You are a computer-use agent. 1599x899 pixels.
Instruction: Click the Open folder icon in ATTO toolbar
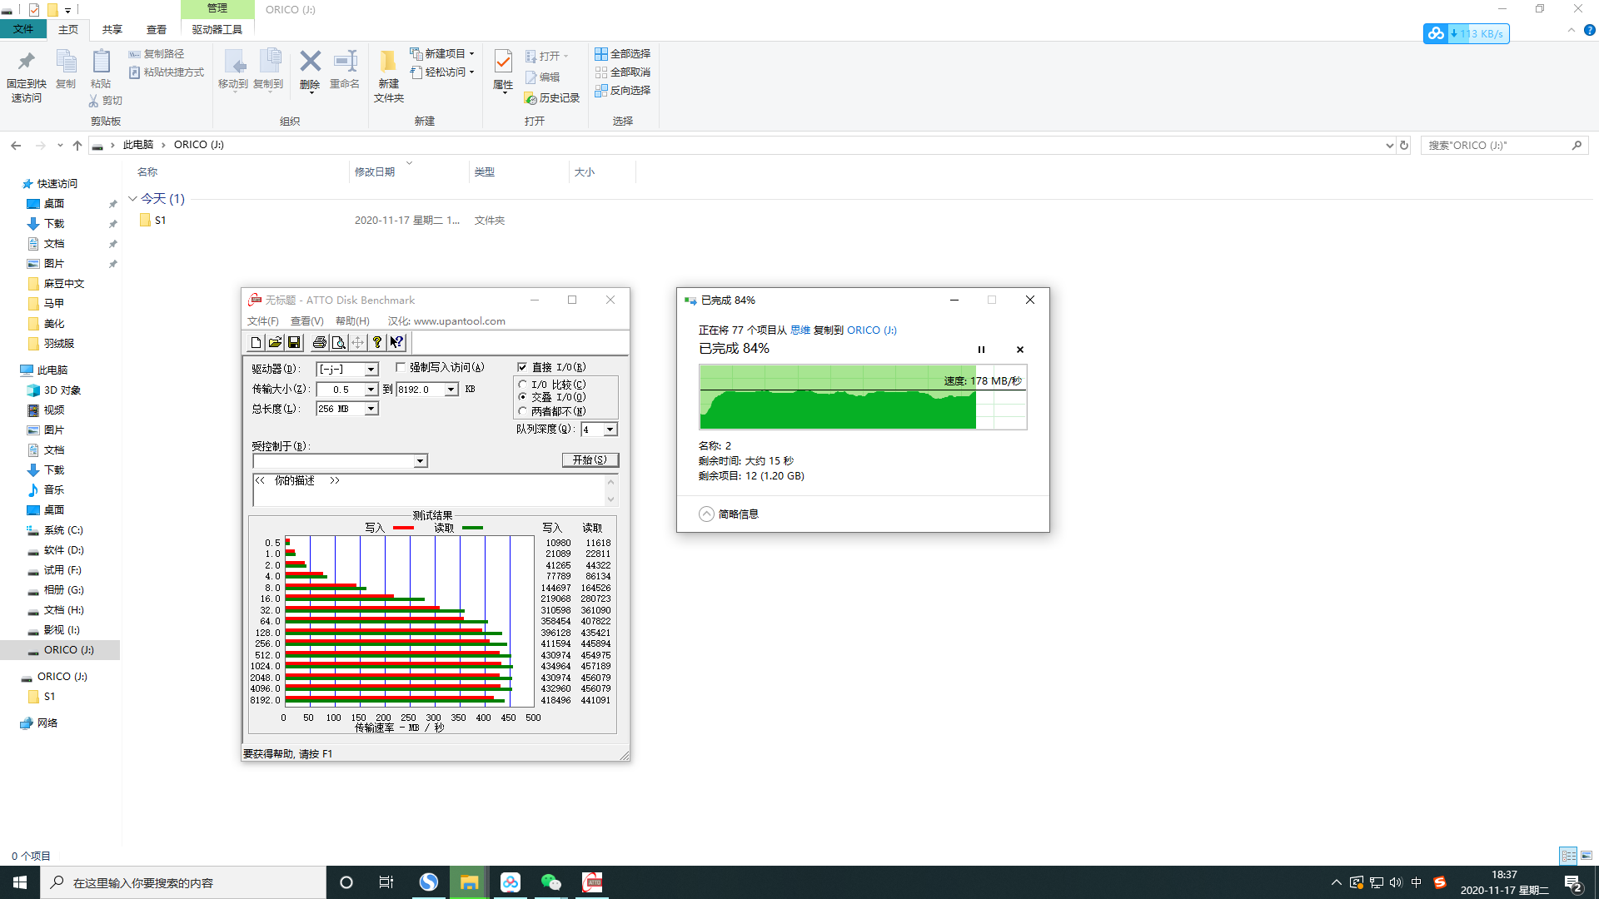[x=275, y=342]
